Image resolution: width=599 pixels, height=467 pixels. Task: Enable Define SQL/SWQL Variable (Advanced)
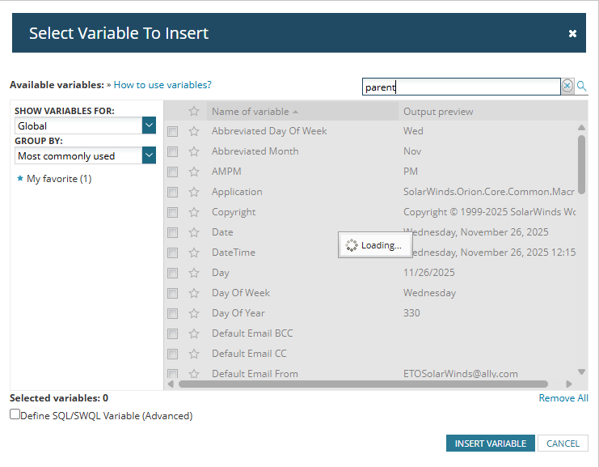pyautogui.click(x=15, y=414)
